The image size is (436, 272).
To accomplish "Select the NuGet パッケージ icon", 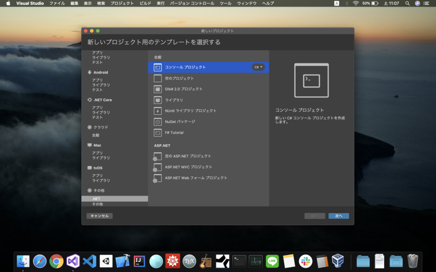I will (x=157, y=121).
